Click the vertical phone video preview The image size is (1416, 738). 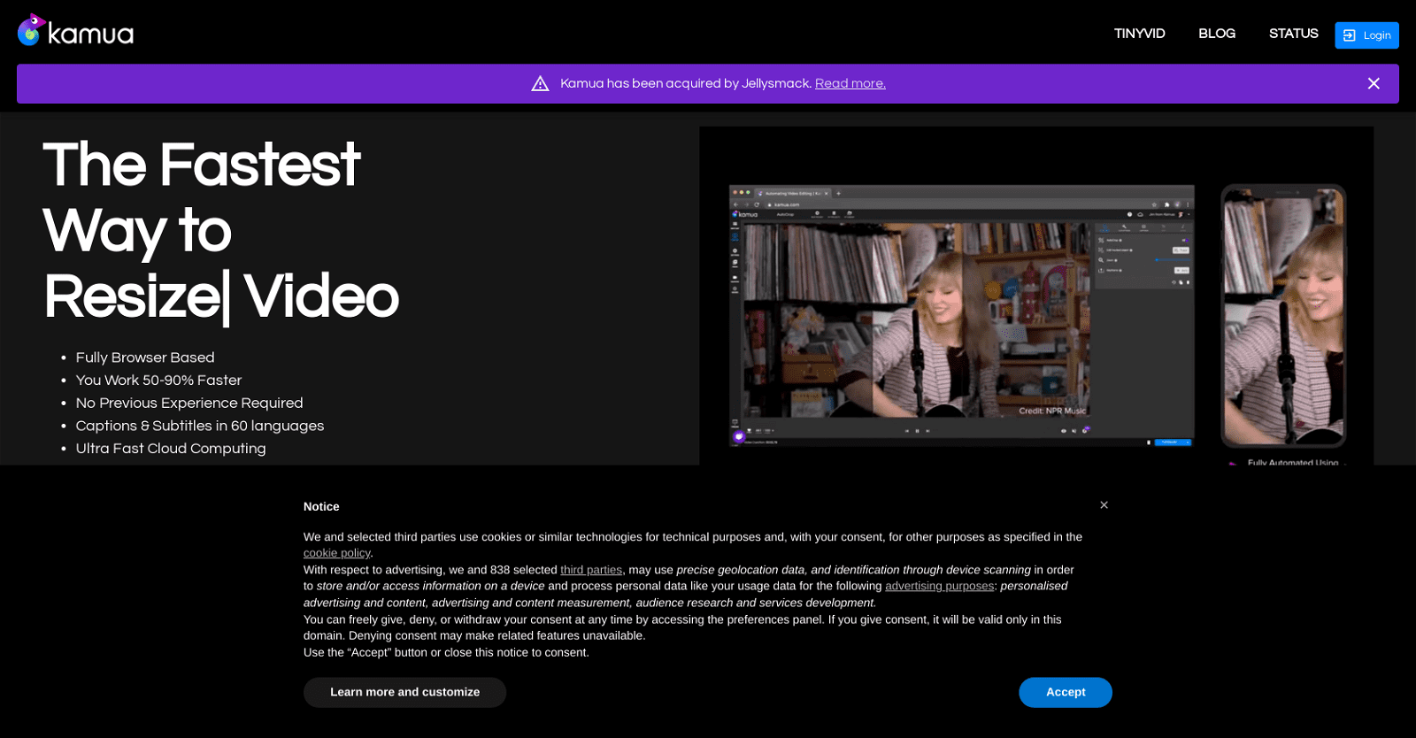coord(1283,315)
